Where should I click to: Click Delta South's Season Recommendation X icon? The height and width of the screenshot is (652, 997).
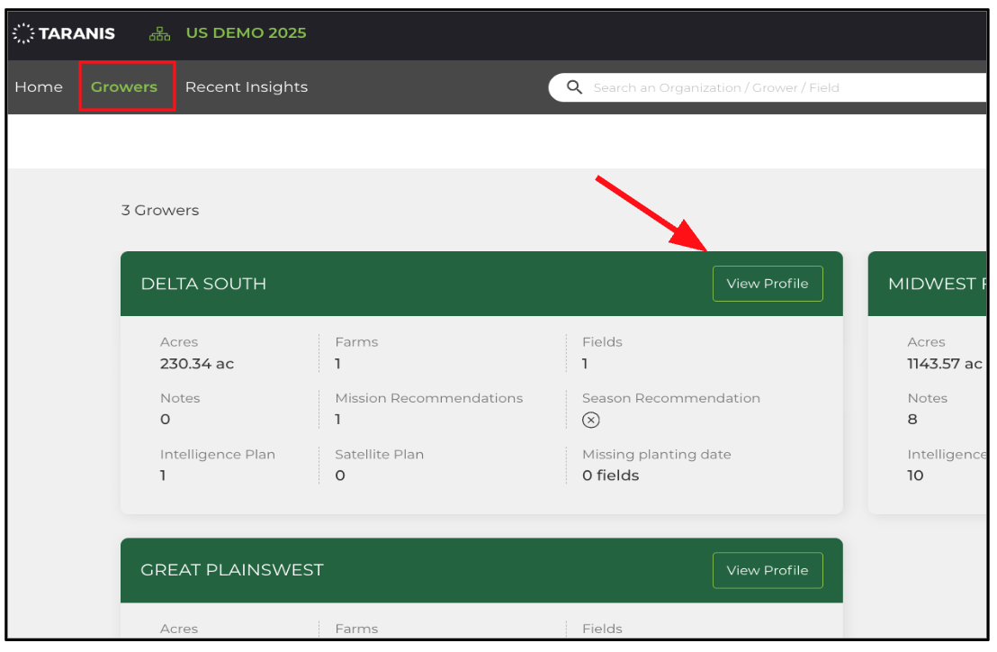click(x=590, y=420)
